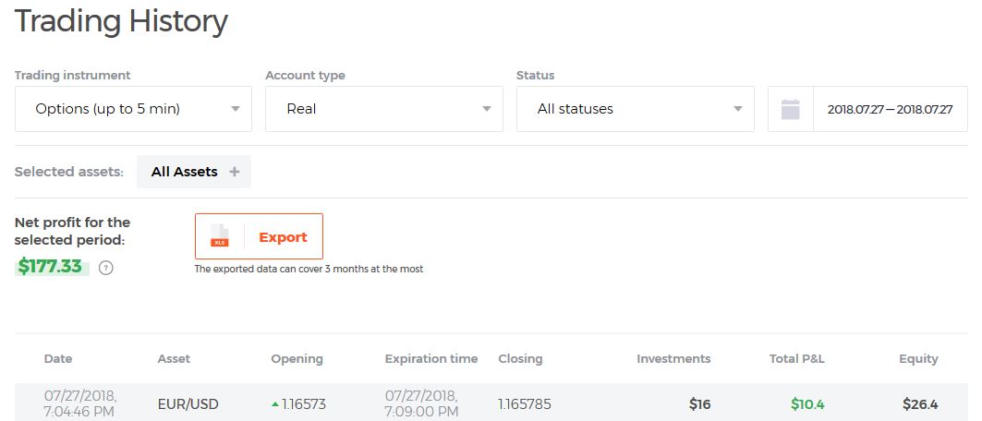Click the plus icon next to All Assets
Screen dimensions: 982x421
(x=235, y=172)
